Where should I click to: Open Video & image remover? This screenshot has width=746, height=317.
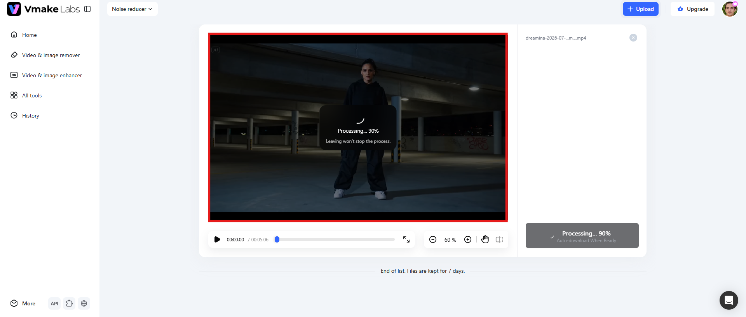[51, 55]
